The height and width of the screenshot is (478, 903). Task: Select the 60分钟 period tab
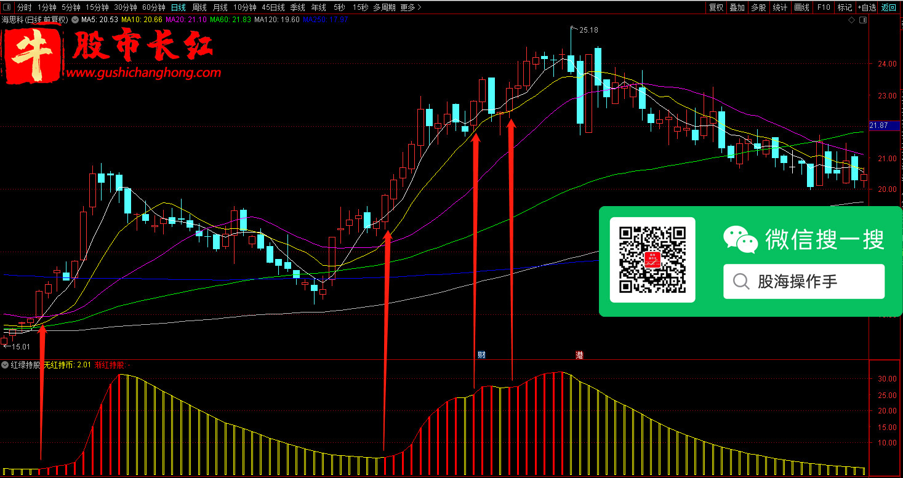pyautogui.click(x=154, y=7)
